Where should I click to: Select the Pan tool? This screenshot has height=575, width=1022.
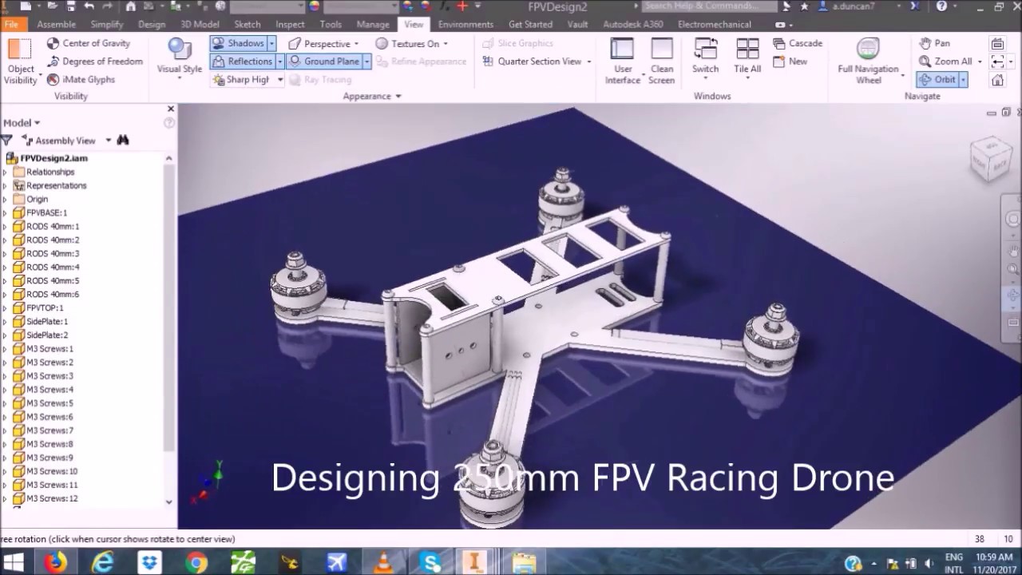935,43
